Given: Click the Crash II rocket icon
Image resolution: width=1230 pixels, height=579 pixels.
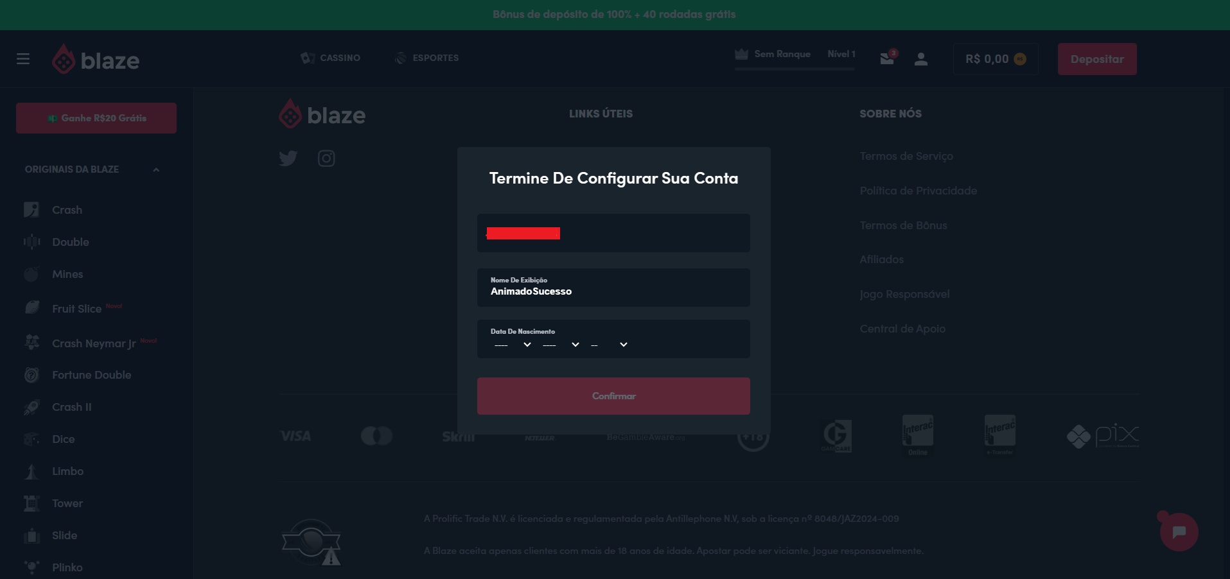Looking at the screenshot, I should coord(31,407).
